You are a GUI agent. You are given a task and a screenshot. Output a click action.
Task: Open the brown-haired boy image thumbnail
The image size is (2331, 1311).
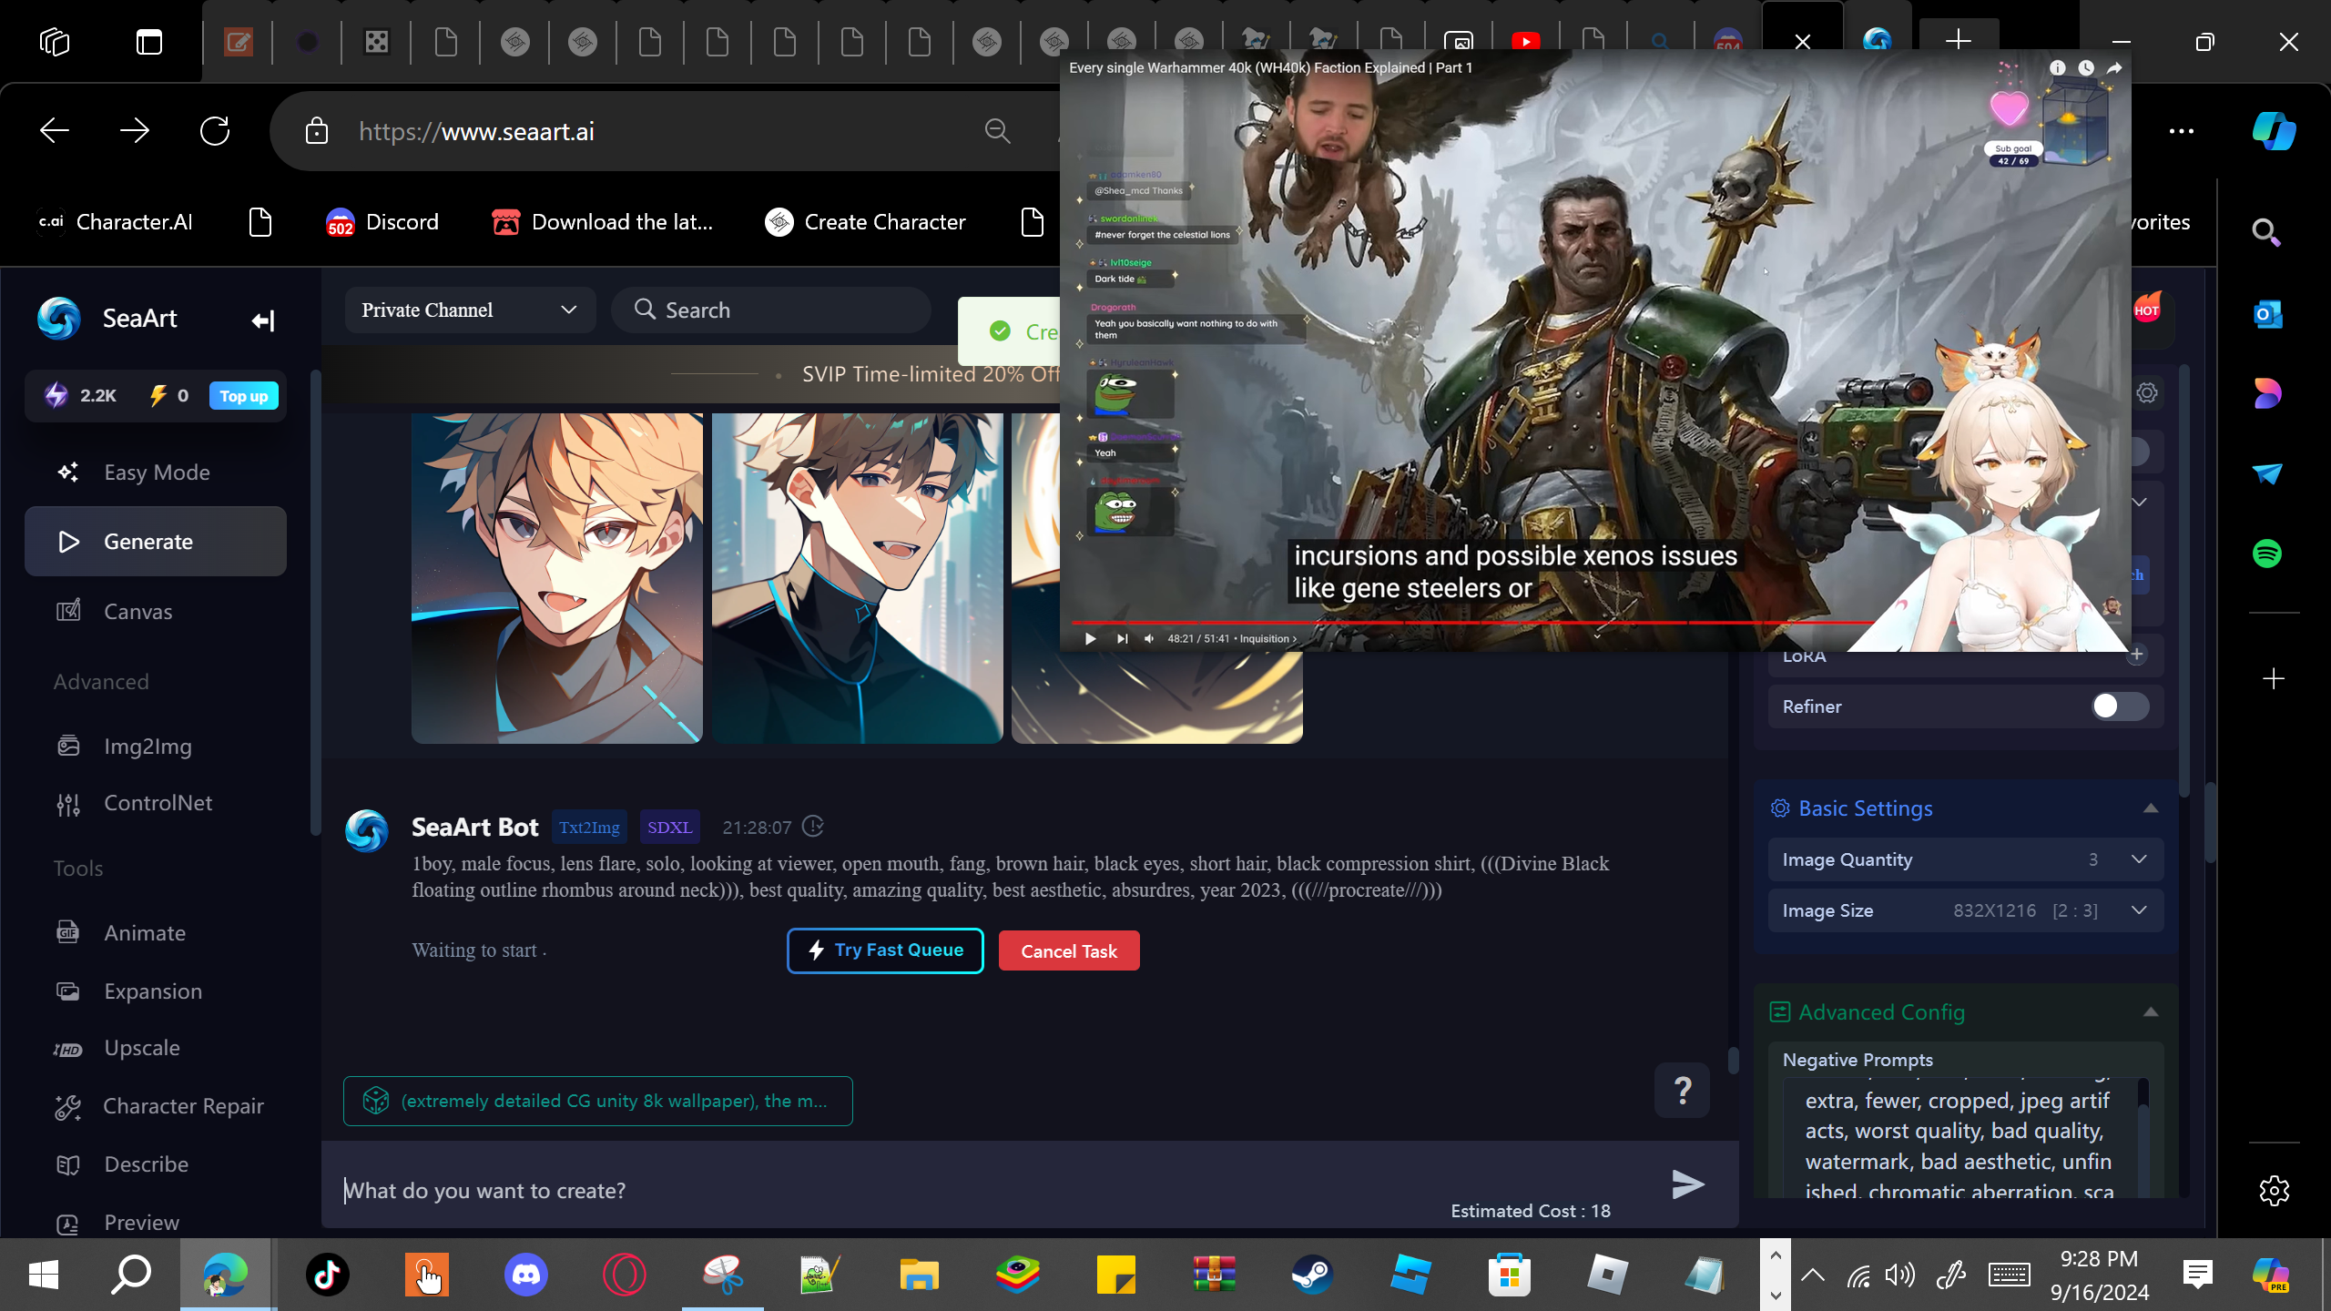point(857,578)
